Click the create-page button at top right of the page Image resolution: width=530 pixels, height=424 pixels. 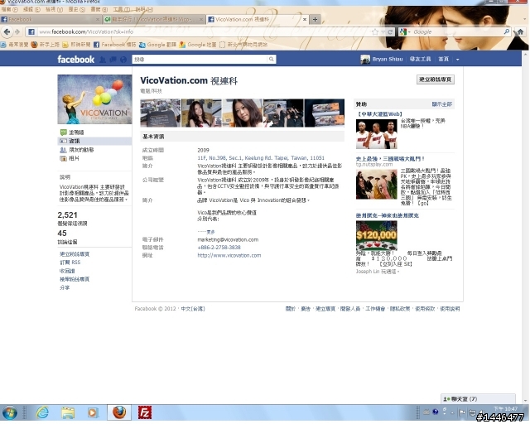(436, 79)
